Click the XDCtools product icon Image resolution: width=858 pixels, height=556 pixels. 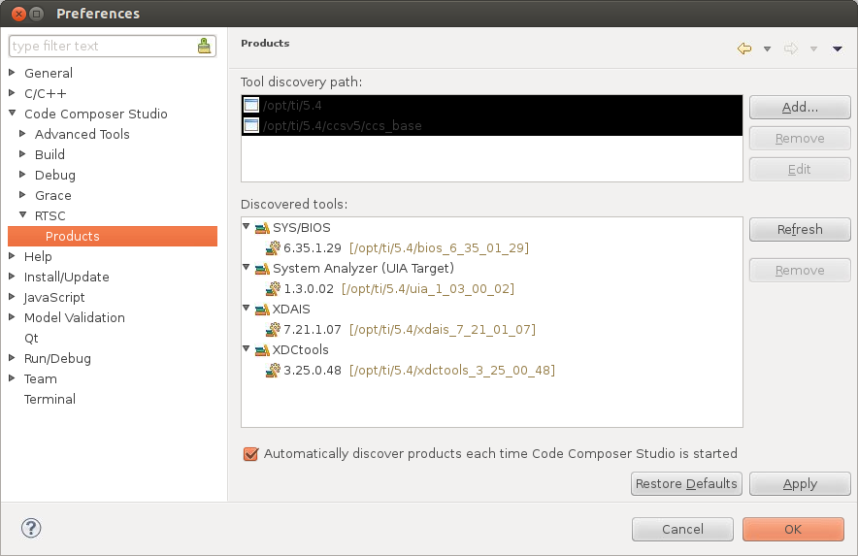click(262, 350)
